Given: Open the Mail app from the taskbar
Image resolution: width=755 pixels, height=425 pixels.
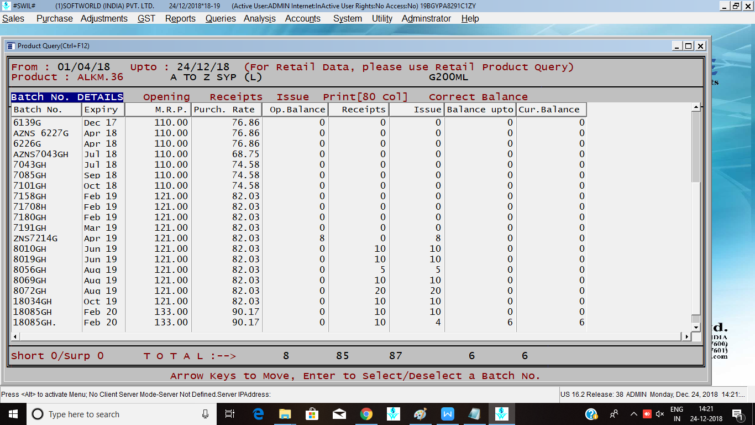Looking at the screenshot, I should pyautogui.click(x=339, y=414).
